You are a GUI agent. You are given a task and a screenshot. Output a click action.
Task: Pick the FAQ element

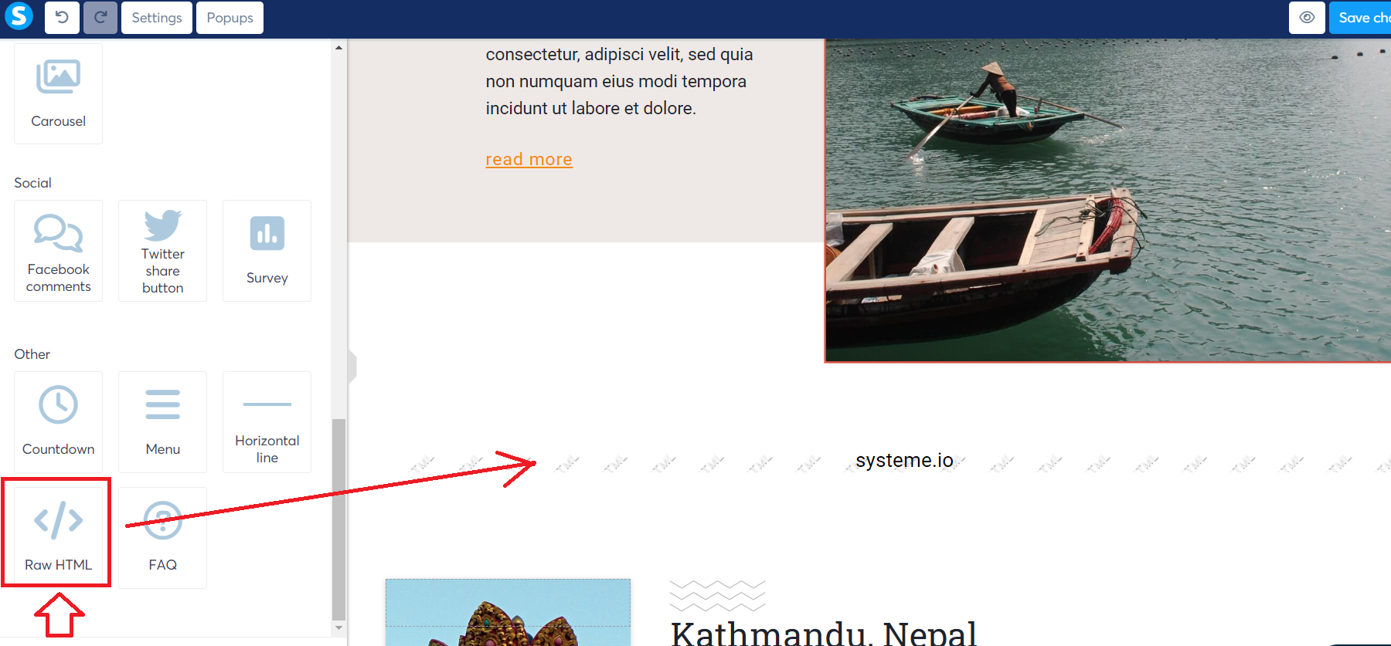coord(162,538)
